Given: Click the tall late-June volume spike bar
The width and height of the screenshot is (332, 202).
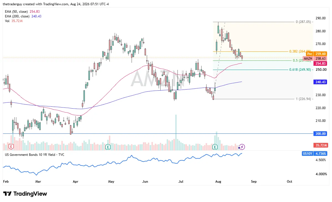Looking at the screenshot, I should click(x=176, y=132).
